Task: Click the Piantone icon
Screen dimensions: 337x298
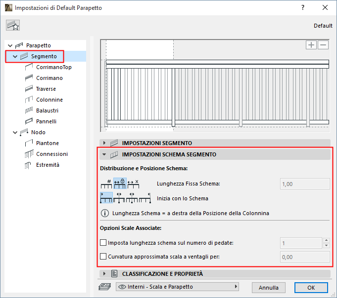Action: pos(29,143)
